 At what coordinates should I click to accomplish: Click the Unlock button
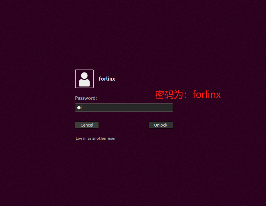point(161,125)
